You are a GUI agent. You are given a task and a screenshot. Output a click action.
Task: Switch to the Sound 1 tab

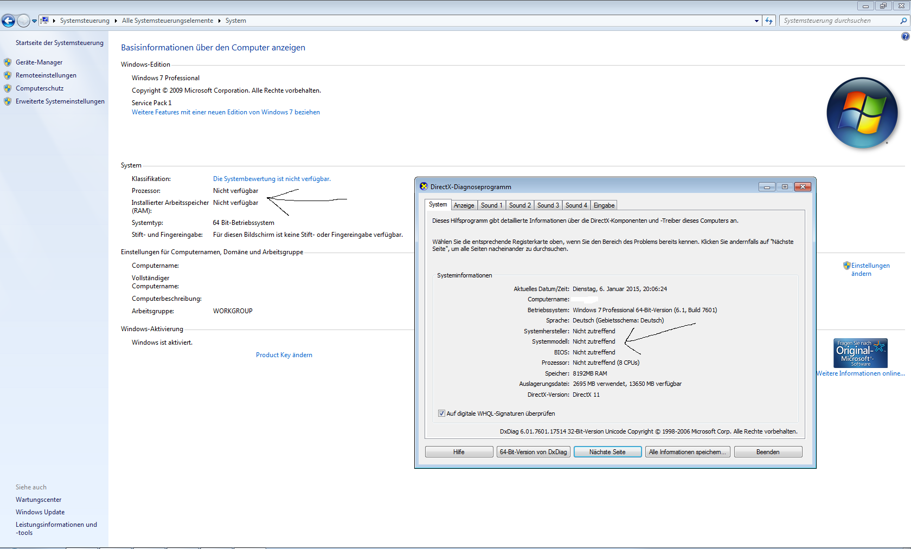coord(492,205)
